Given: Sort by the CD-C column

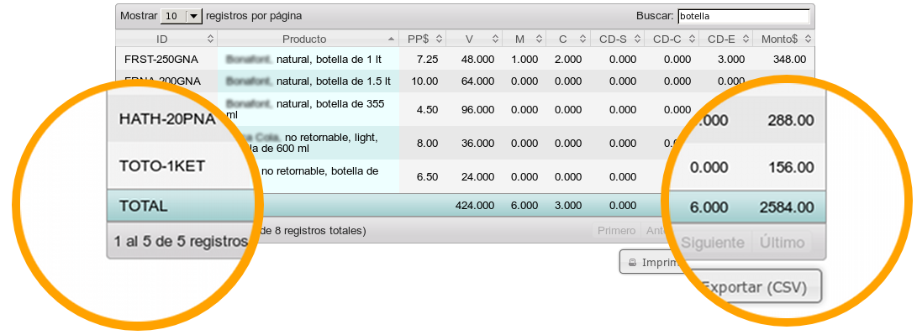Looking at the screenshot, I should (672, 39).
